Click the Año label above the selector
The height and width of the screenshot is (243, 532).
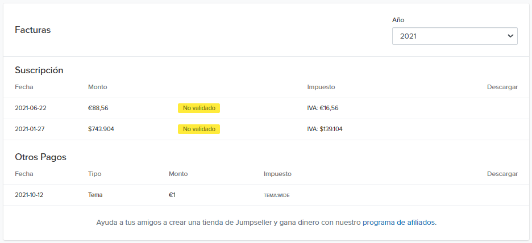coord(398,20)
